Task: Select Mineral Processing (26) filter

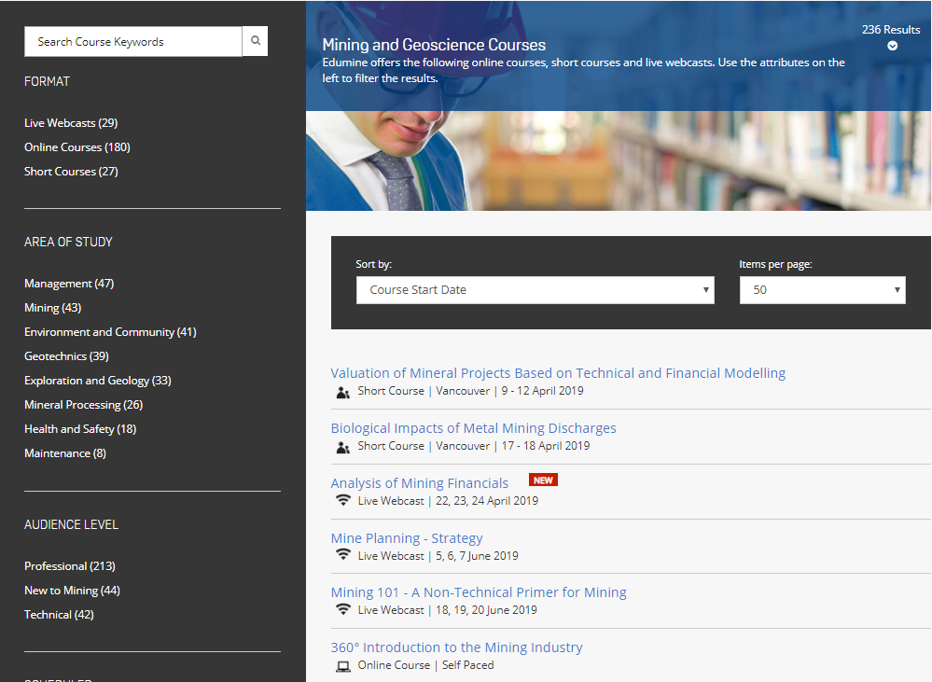Action: pos(84,405)
